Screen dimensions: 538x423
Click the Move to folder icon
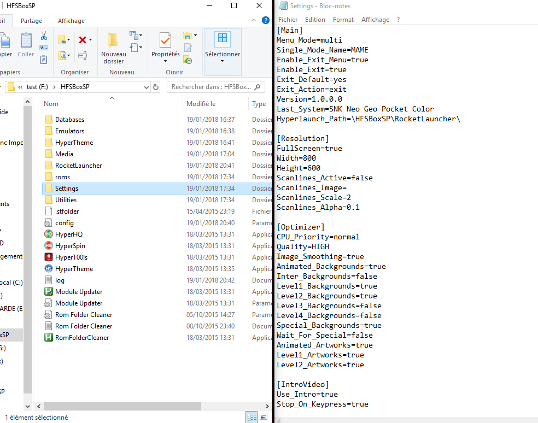coord(62,40)
